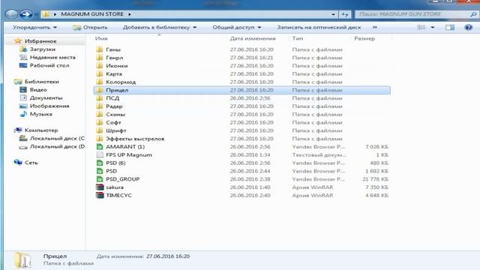Click the change view icon
This screenshot has width=480, height=270.
[x=421, y=27]
